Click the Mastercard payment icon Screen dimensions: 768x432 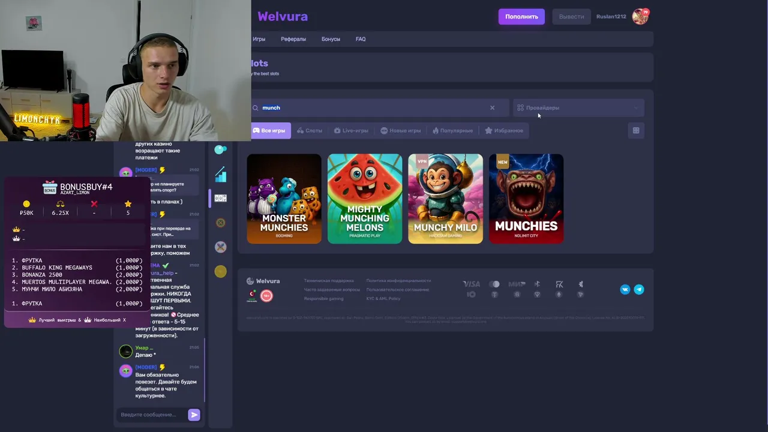point(494,284)
